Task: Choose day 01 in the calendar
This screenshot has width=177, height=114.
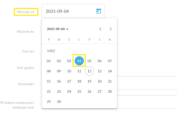Action: pos(49,61)
